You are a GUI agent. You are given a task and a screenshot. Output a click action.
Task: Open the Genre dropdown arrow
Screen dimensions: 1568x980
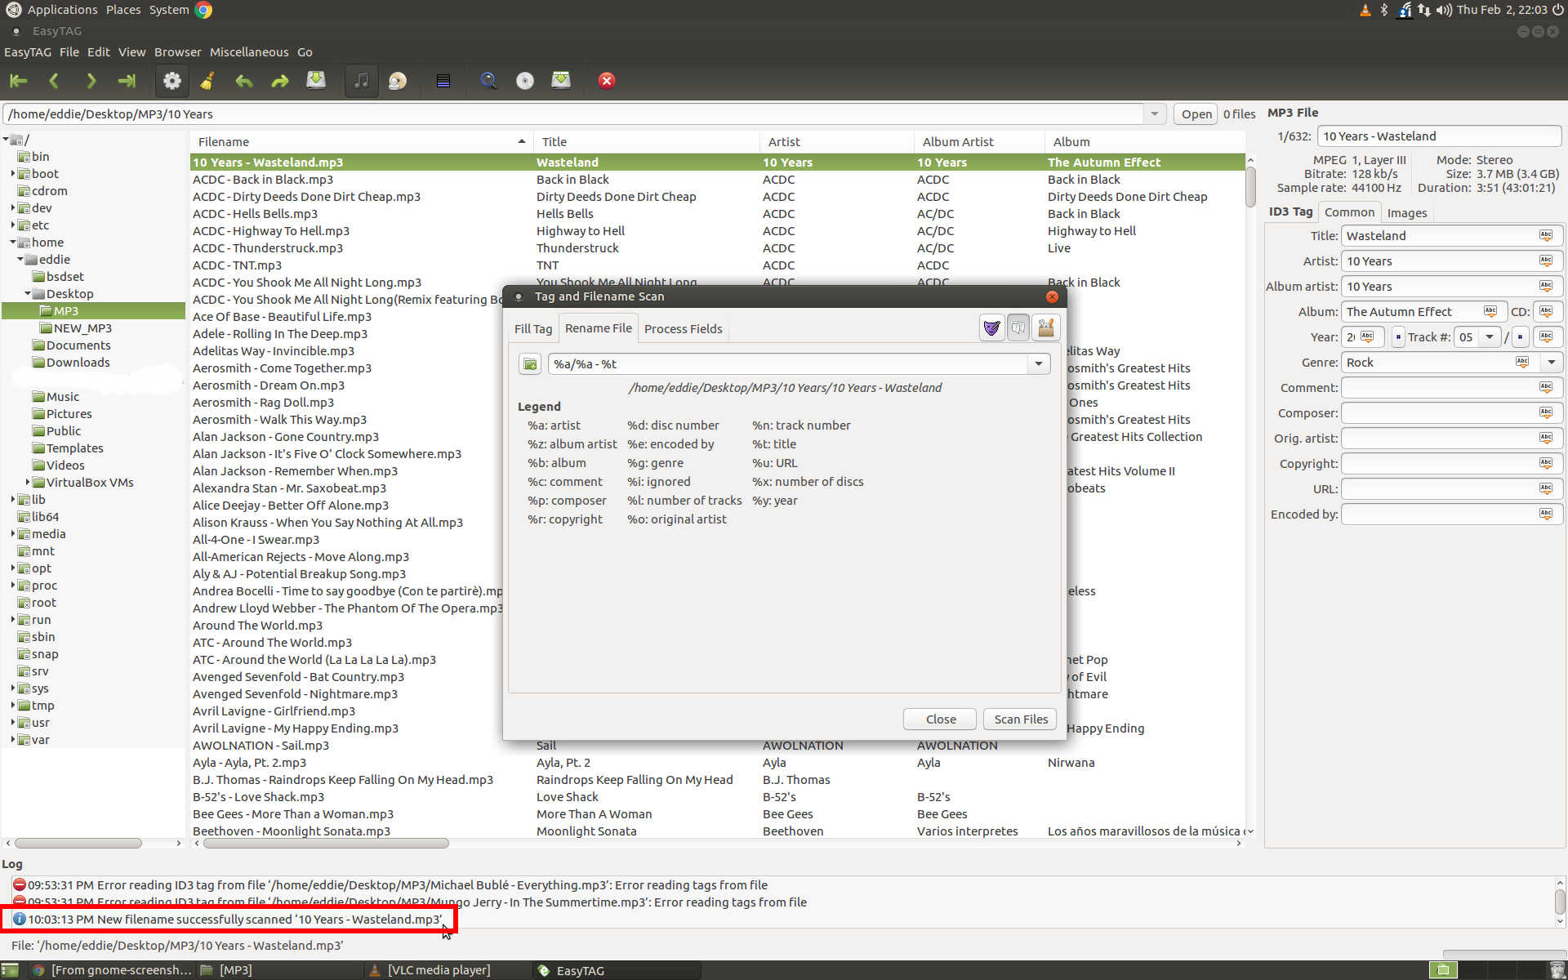[x=1551, y=363]
